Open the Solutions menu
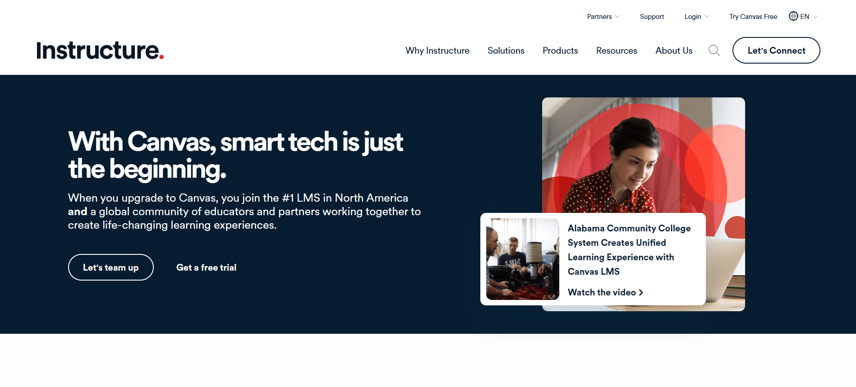856x387 pixels. click(506, 51)
